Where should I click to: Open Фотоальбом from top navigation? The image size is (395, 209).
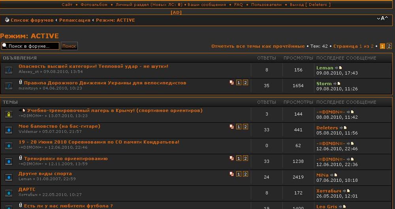(94, 5)
